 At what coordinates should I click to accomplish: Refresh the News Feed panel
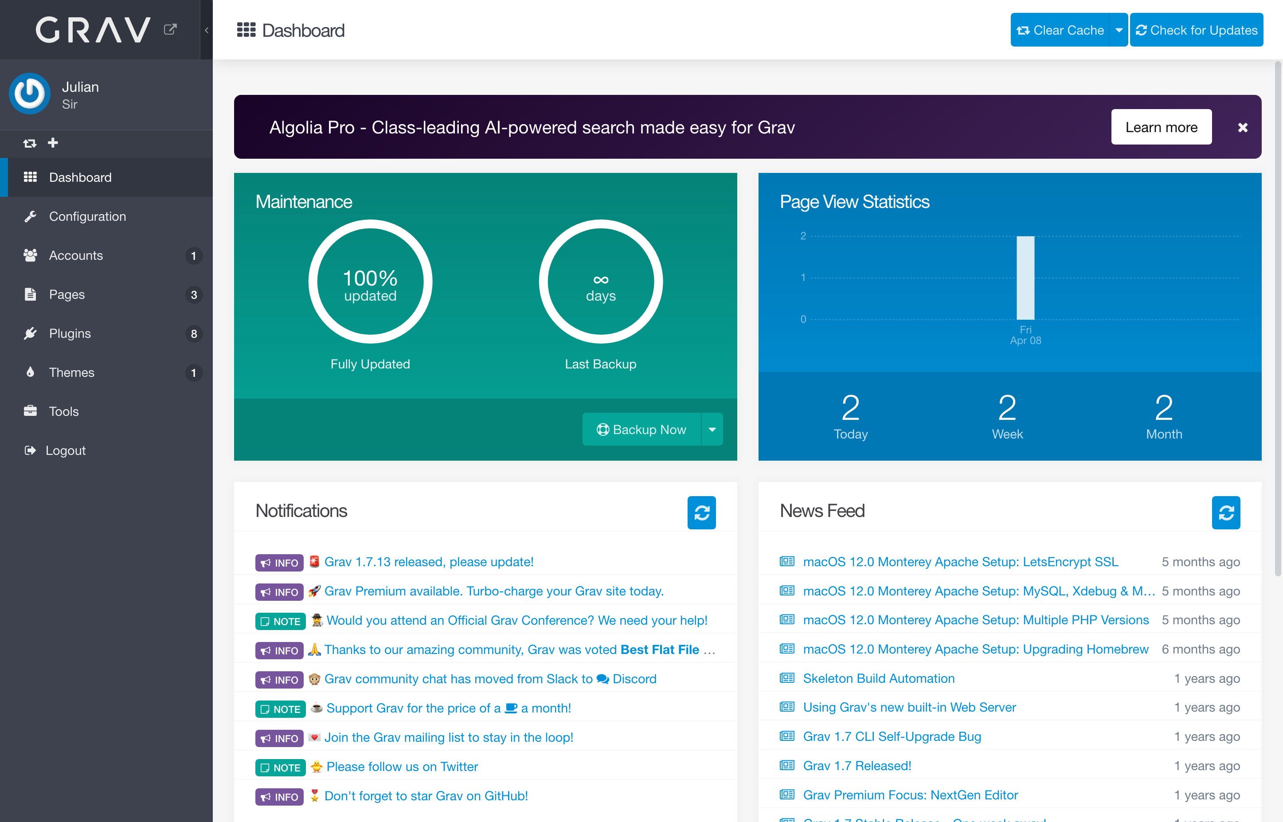(1226, 513)
